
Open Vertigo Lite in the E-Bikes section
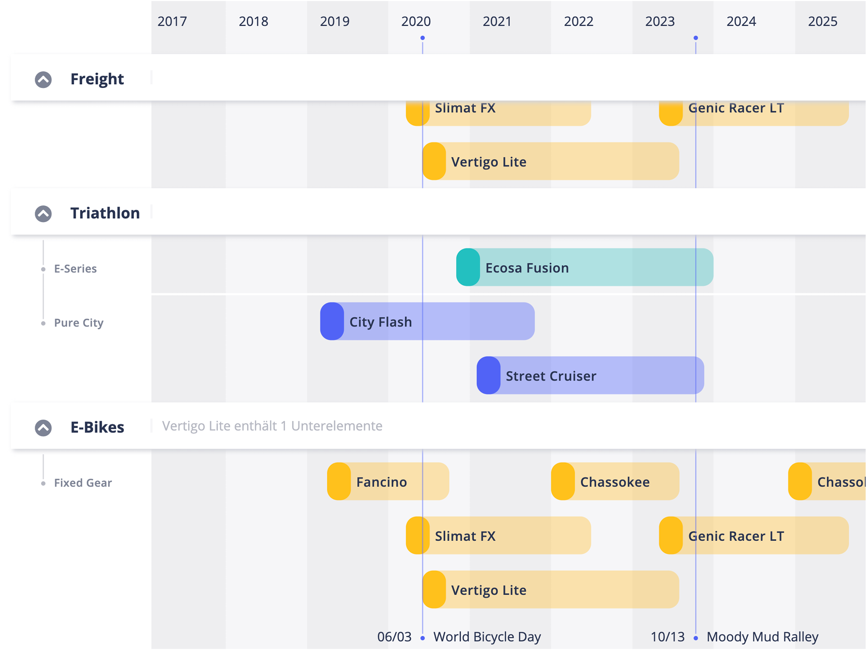pos(550,590)
